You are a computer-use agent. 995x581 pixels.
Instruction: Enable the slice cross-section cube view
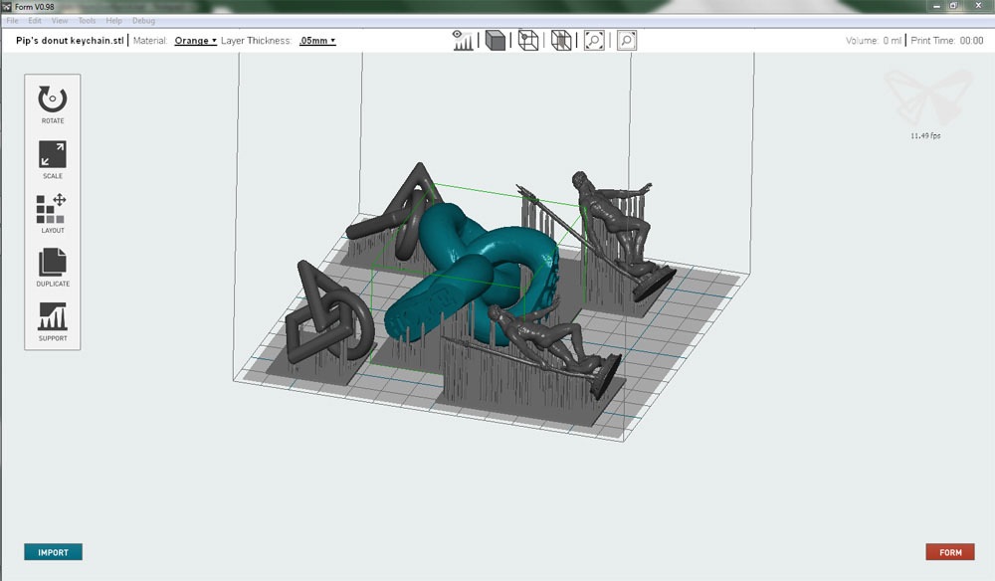(561, 41)
